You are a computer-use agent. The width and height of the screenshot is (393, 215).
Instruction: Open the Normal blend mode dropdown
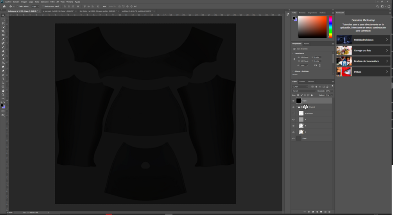tap(304, 91)
